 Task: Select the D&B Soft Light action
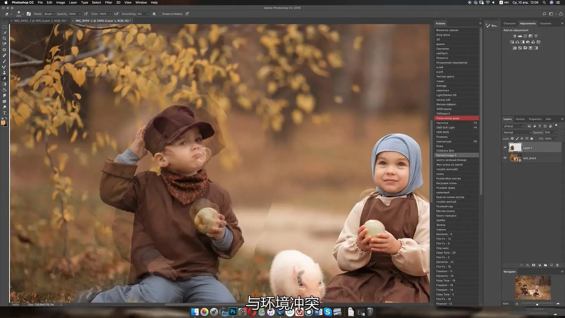pos(445,127)
